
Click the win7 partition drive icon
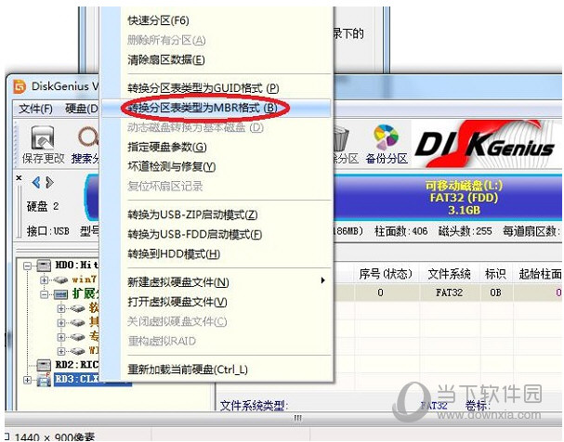pyautogui.click(x=60, y=279)
